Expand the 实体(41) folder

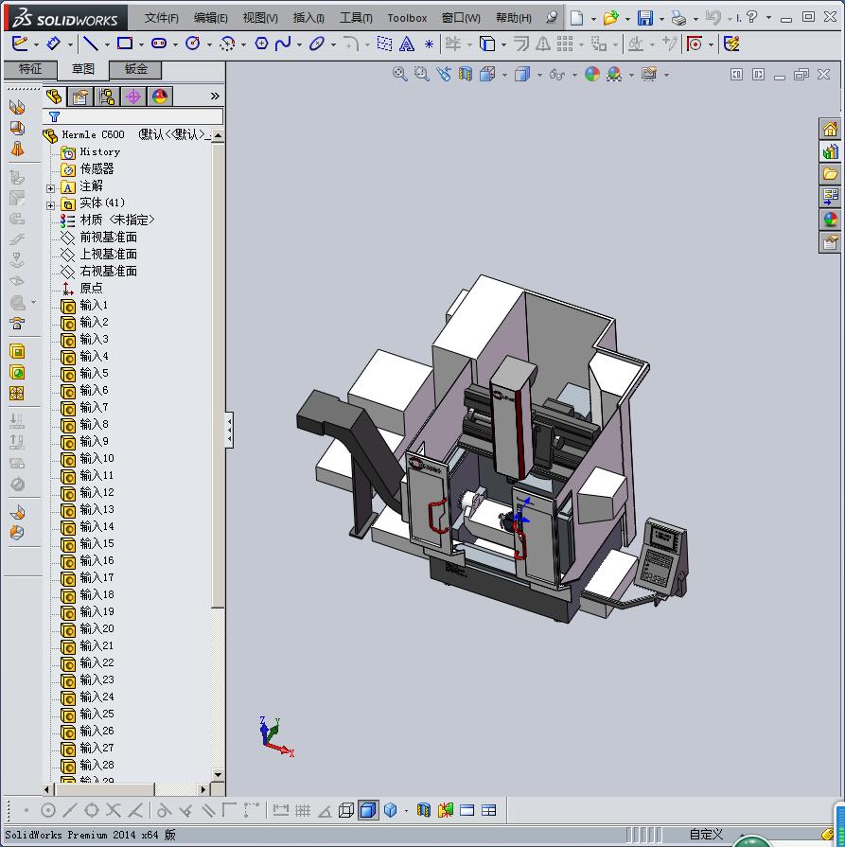(51, 204)
